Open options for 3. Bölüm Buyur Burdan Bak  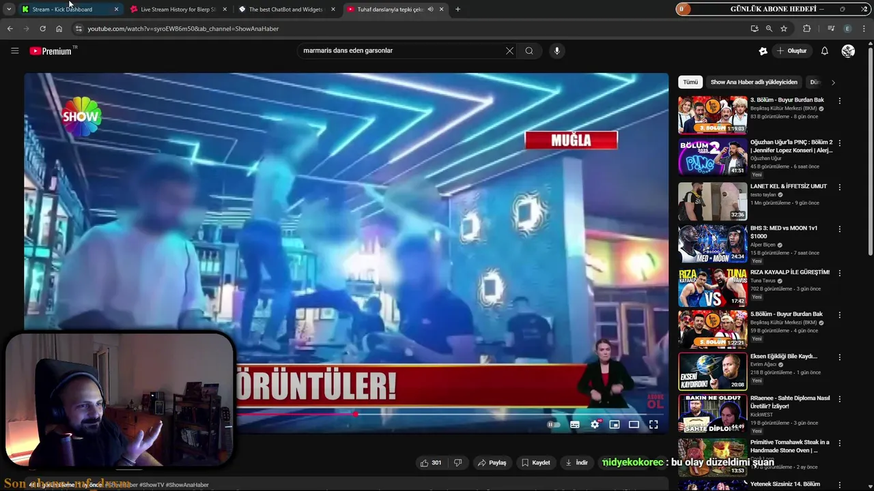pos(840,100)
